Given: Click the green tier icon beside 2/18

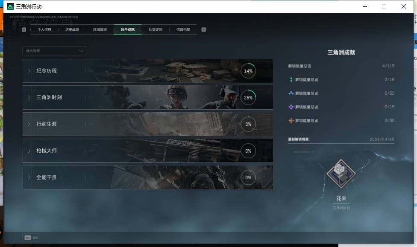Looking at the screenshot, I should click(291, 79).
